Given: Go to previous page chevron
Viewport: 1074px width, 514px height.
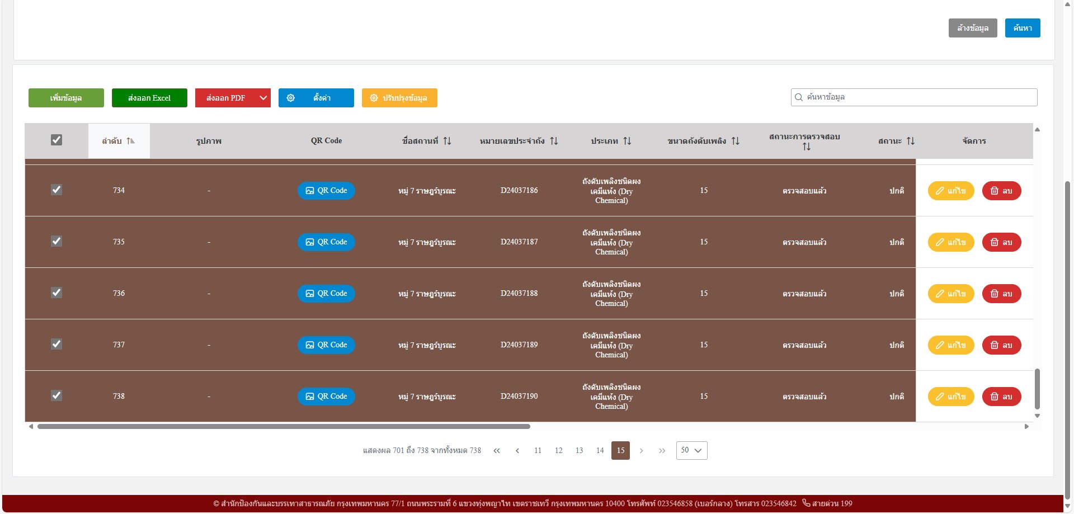Looking at the screenshot, I should (517, 451).
